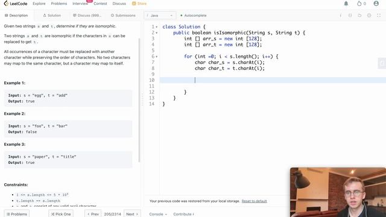
Task: Click Pick One random problem
Action: click(x=61, y=214)
